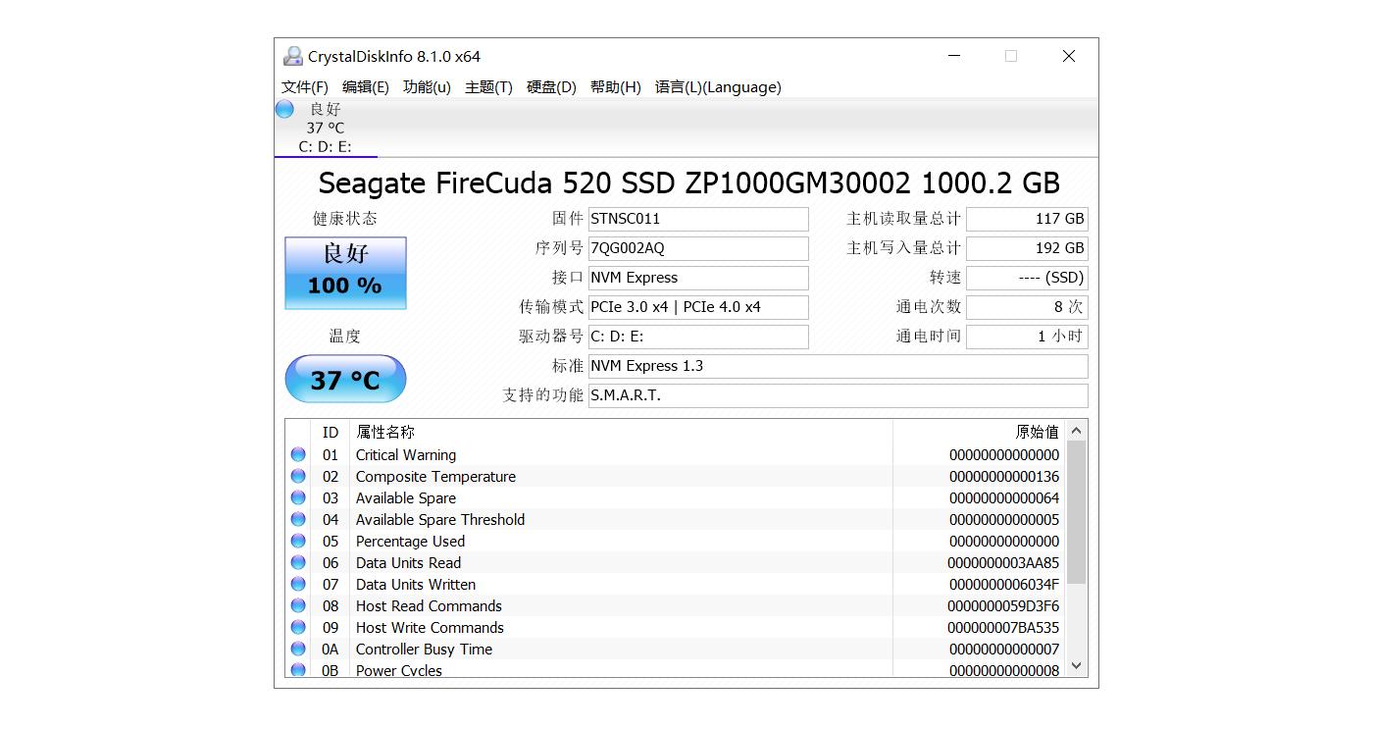Open the 功能(u) menu
This screenshot has height=729, width=1373.
[x=427, y=87]
